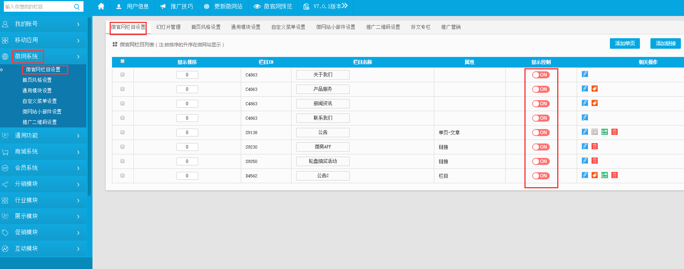This screenshot has width=684, height=269.
Task: Open QR code icon for 公告 row
Action: pos(594,132)
